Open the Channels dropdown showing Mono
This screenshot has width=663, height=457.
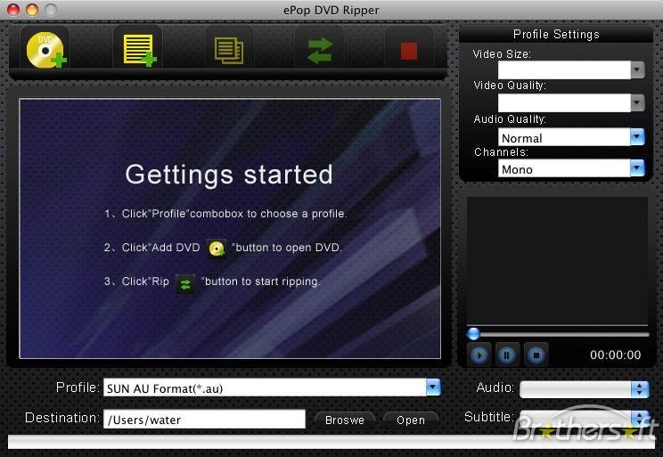tap(637, 168)
